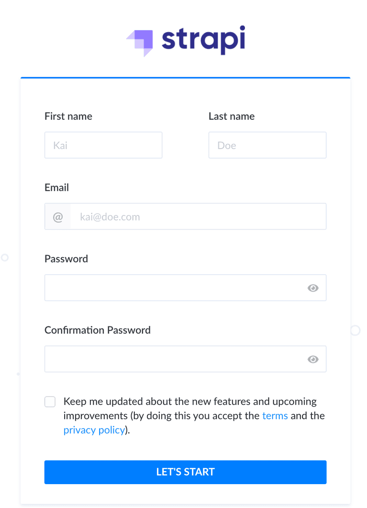Viewport: 367px width, 508px height.
Task: Click into the Password field
Action: pos(174,288)
